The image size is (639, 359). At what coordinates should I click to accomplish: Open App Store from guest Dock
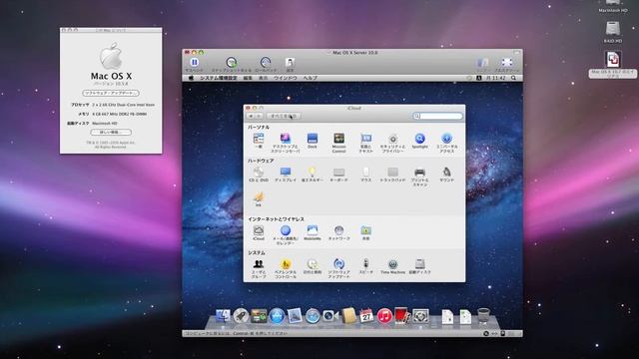[x=277, y=316]
